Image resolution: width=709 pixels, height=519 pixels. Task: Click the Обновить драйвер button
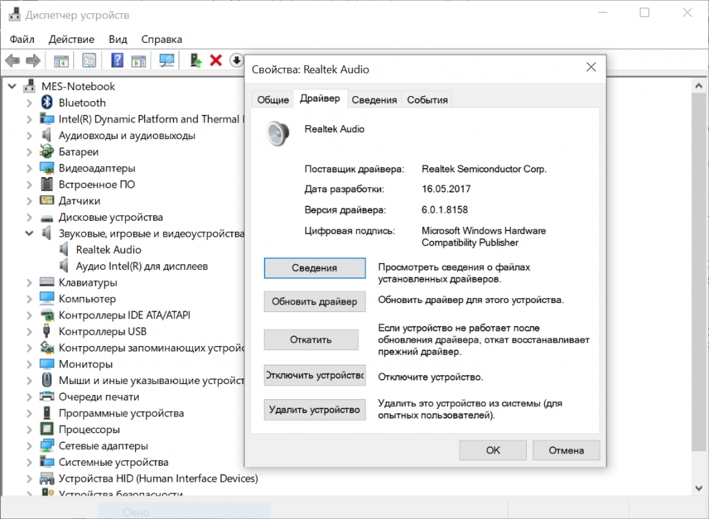coord(315,302)
